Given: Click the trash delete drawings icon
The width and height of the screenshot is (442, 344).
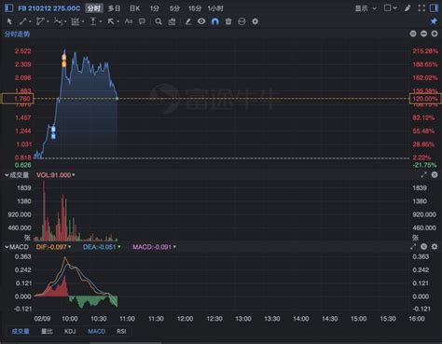Looking at the screenshot, I should tap(228, 21).
